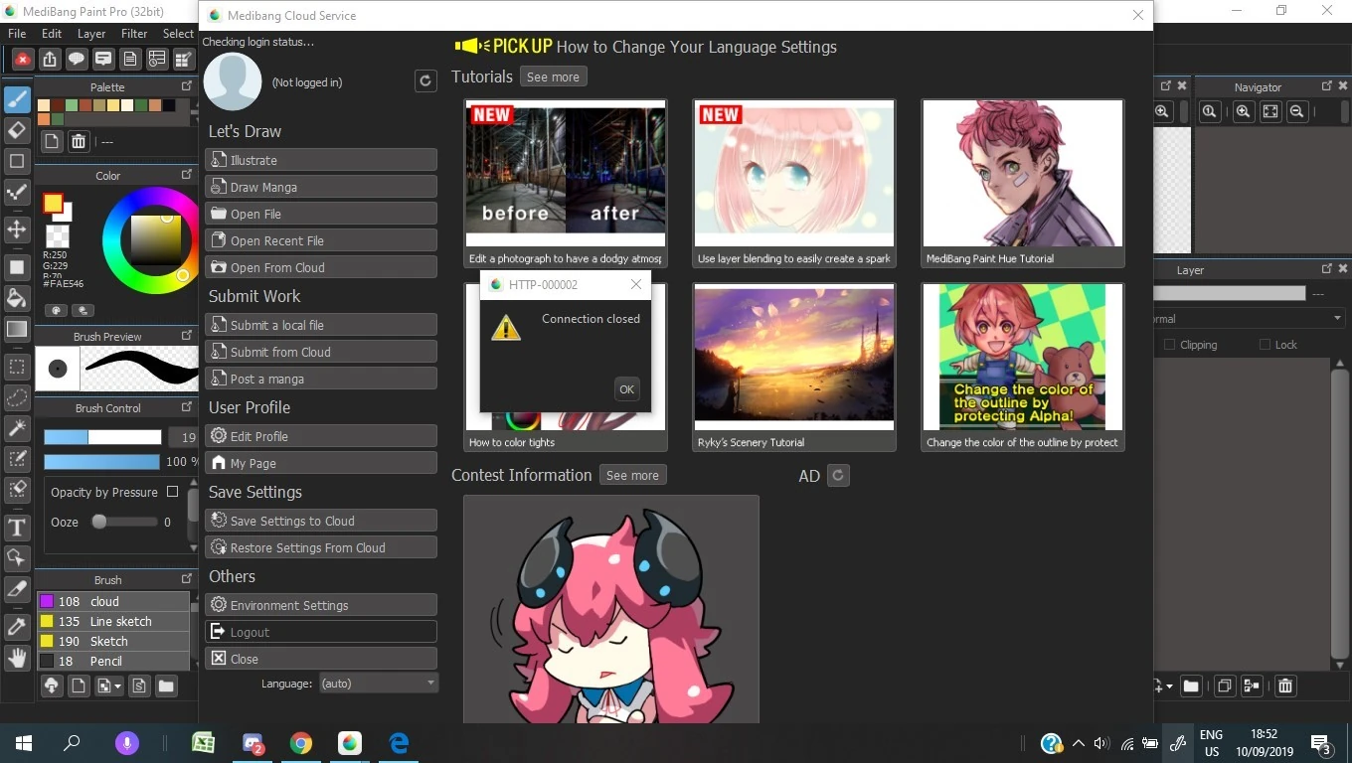1352x763 pixels.
Task: Click the Move tool icon
Action: point(17,229)
